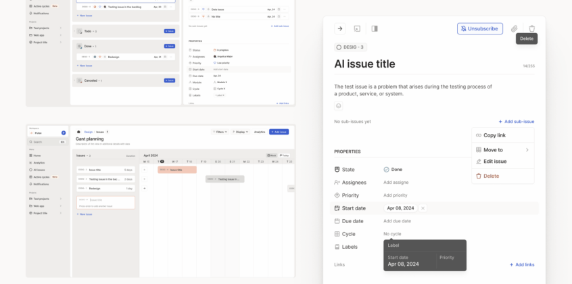The image size is (572, 284).
Task: Select Copy link from the context menu
Action: click(494, 135)
